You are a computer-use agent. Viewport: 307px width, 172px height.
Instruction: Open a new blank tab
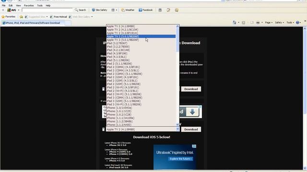coord(68,23)
